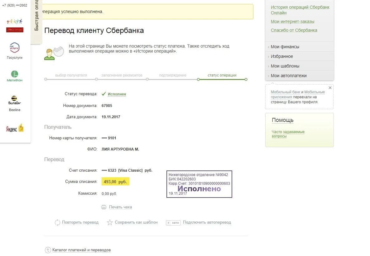370x256 pixels.
Task: Open the «Спасибо от Сбербанка» link
Action: pos(294,30)
